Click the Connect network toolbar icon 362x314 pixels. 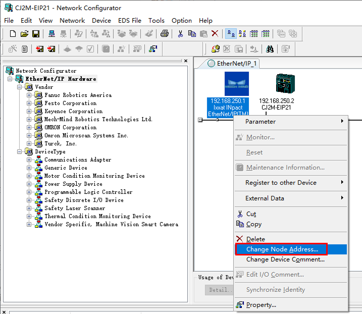pos(51,34)
